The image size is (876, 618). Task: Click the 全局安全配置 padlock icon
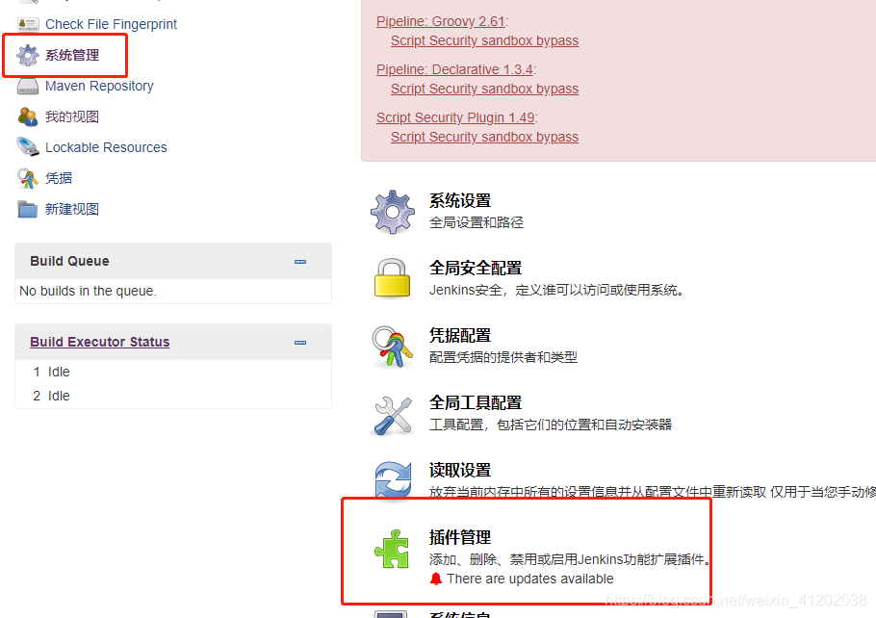392,277
